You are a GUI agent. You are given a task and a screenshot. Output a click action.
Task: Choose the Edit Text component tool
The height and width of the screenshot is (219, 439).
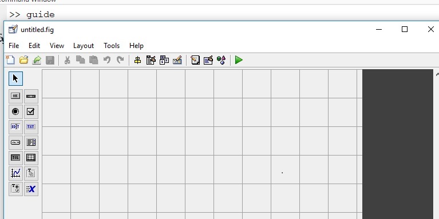coord(15,127)
